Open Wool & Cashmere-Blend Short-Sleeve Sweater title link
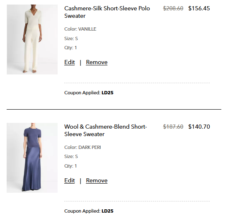 [106, 130]
